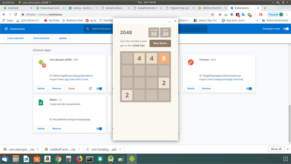Open Google Chrome icon in the dock
This screenshot has height=164, width=291.
[58, 159]
